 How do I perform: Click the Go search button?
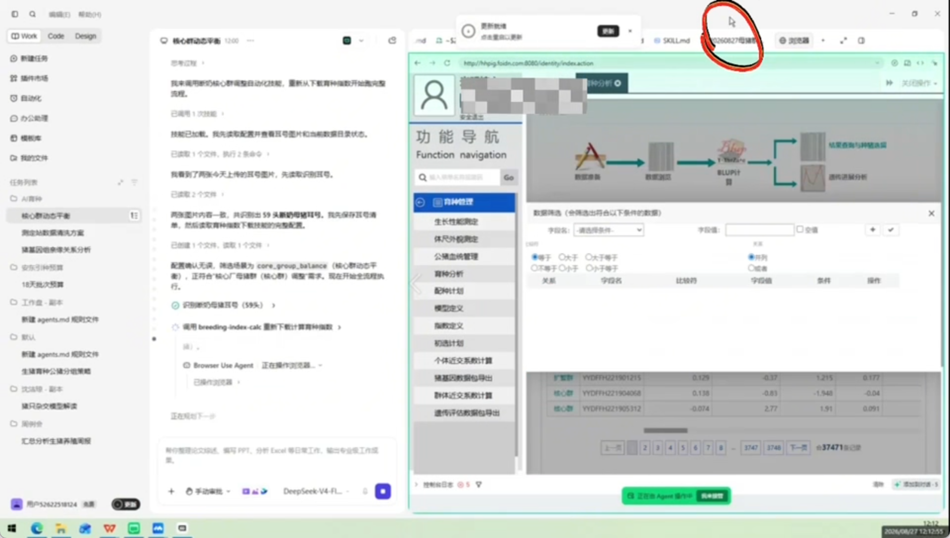point(509,178)
